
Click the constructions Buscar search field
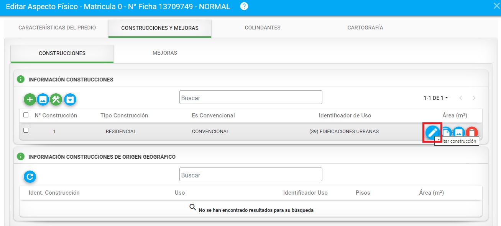[251, 97]
